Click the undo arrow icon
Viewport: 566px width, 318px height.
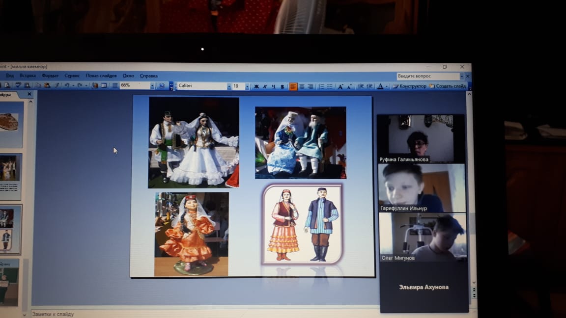pos(66,85)
